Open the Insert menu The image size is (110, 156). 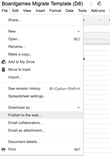pos(40,11)
